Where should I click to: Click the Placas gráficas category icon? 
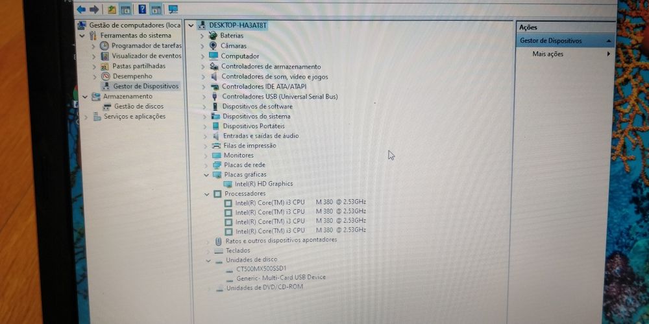tap(217, 174)
